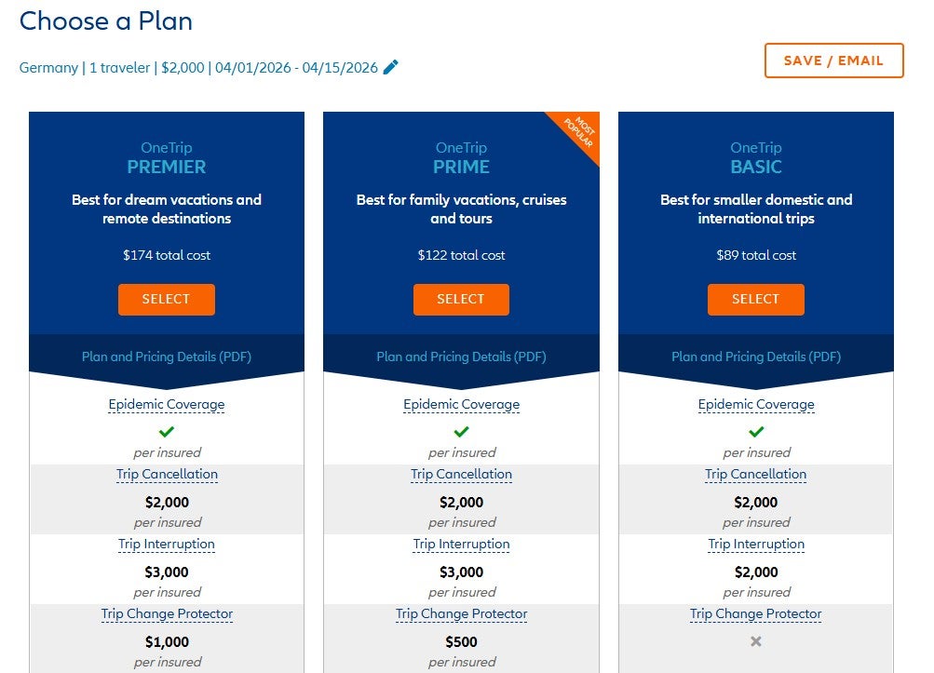Screen dimensions: 934x673
Task: Open Trip Change Protector details under Prime
Action: pos(461,613)
